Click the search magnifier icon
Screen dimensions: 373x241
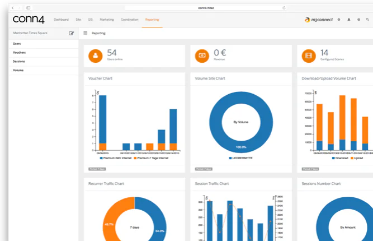[x=367, y=20]
